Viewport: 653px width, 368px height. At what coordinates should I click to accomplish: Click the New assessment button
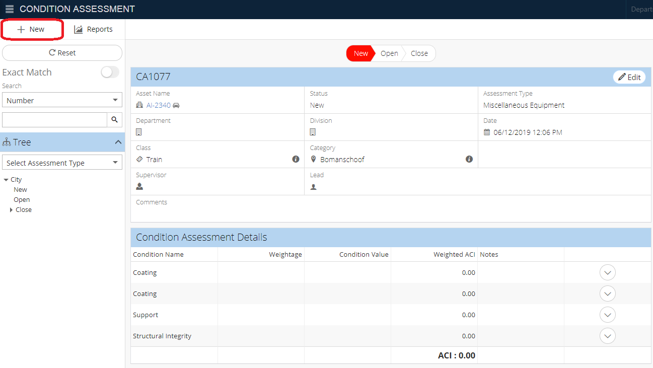pyautogui.click(x=32, y=29)
